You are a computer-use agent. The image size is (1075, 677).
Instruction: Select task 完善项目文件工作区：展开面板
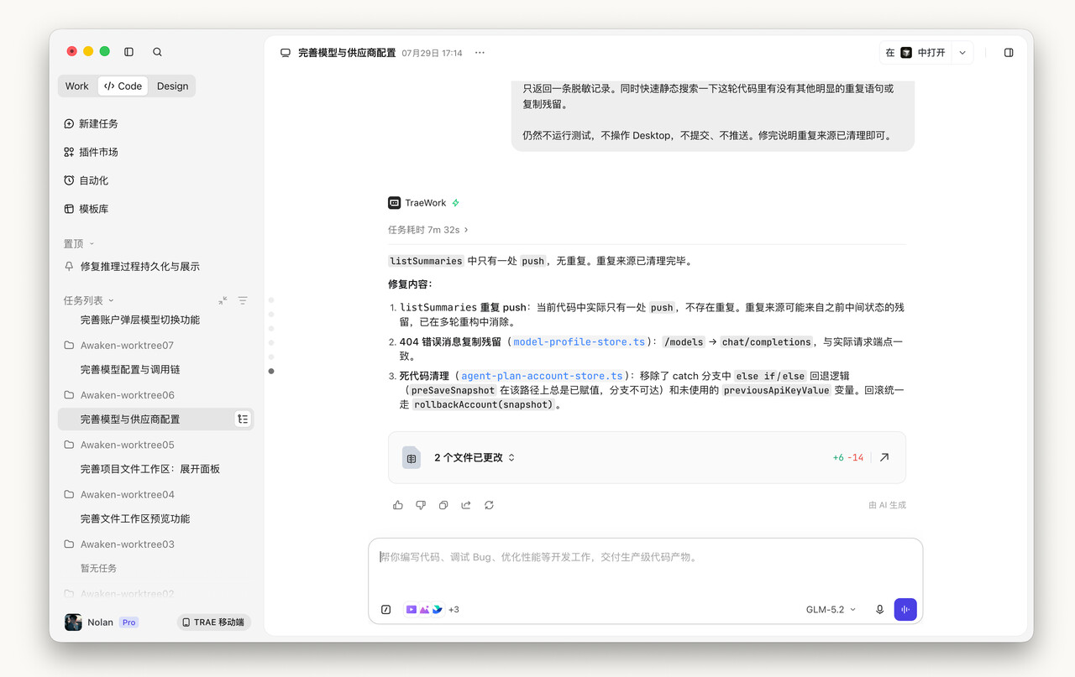(150, 469)
